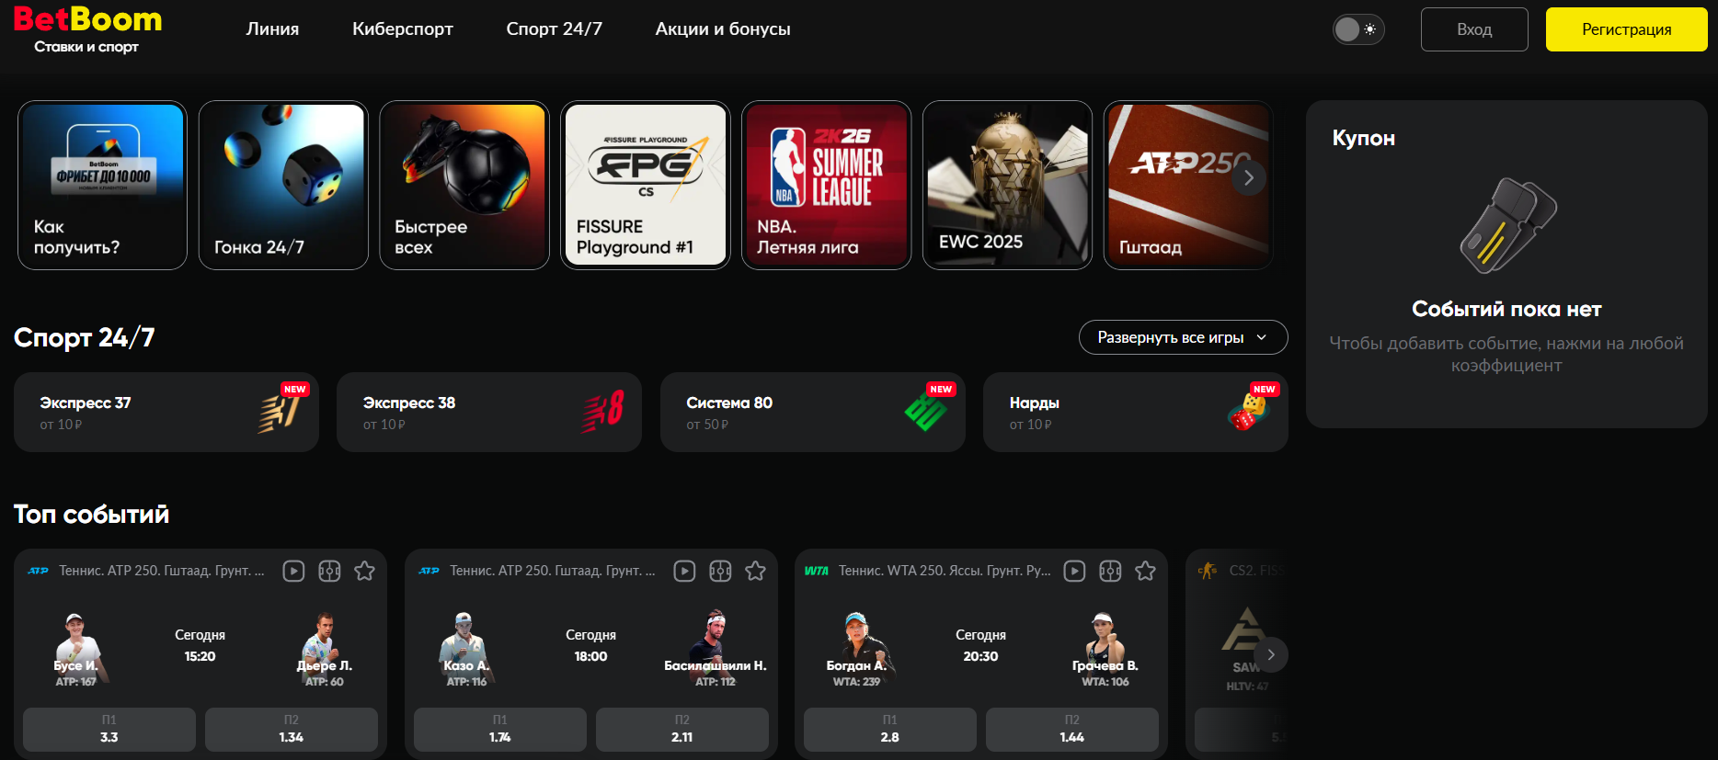Image resolution: width=1718 pixels, height=760 pixels.
Task: Open the match tracker for Казо–Басилашвили
Action: point(720,571)
